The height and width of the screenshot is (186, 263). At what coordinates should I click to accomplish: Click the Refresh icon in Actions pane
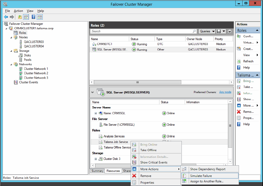(x=239, y=61)
